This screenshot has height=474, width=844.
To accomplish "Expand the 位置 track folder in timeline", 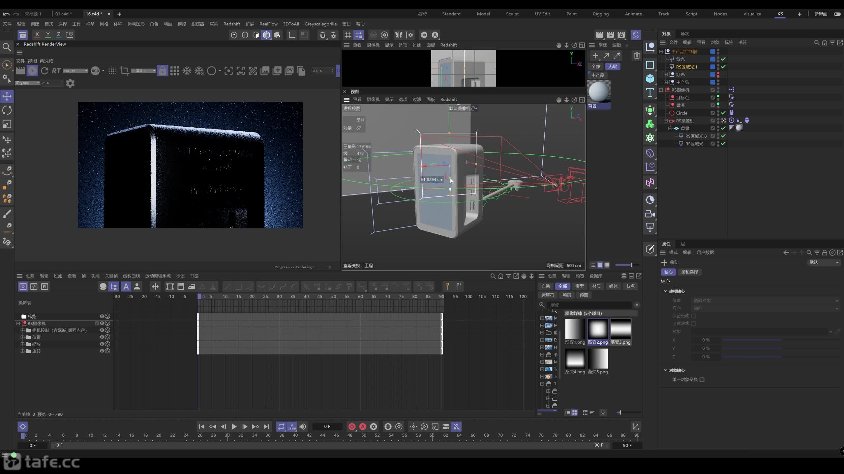I will [x=22, y=337].
